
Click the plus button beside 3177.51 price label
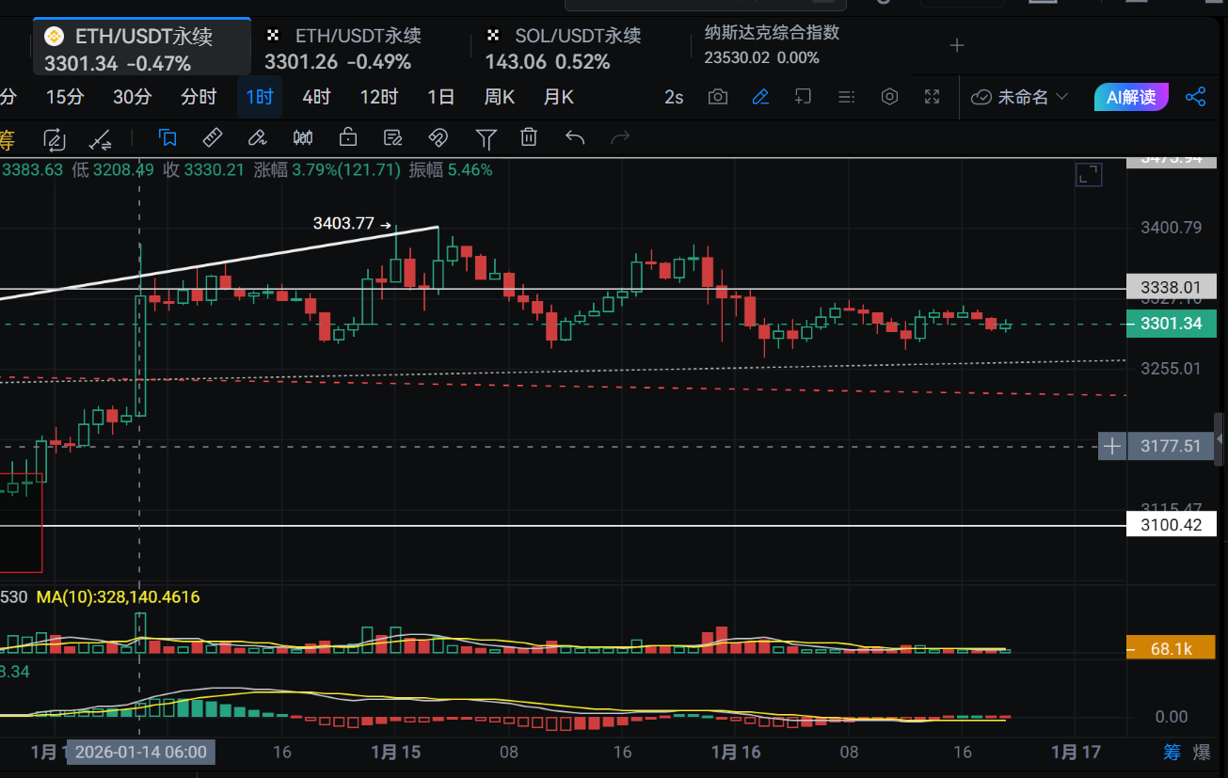pos(1112,446)
